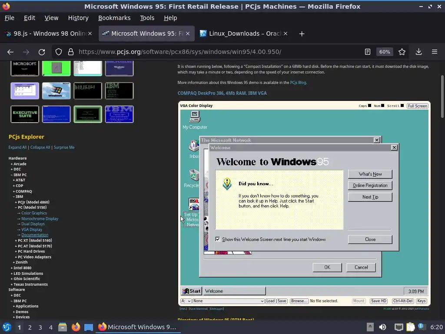Image resolution: width=445 pixels, height=334 pixels.
Task: Open the system start menu icon
Action: pos(7,327)
